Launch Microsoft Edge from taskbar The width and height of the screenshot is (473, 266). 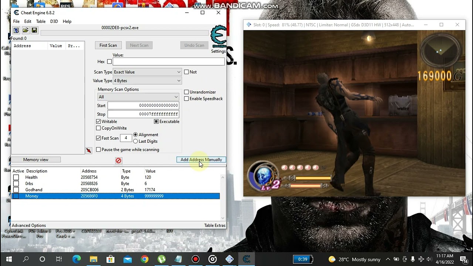[76, 259]
